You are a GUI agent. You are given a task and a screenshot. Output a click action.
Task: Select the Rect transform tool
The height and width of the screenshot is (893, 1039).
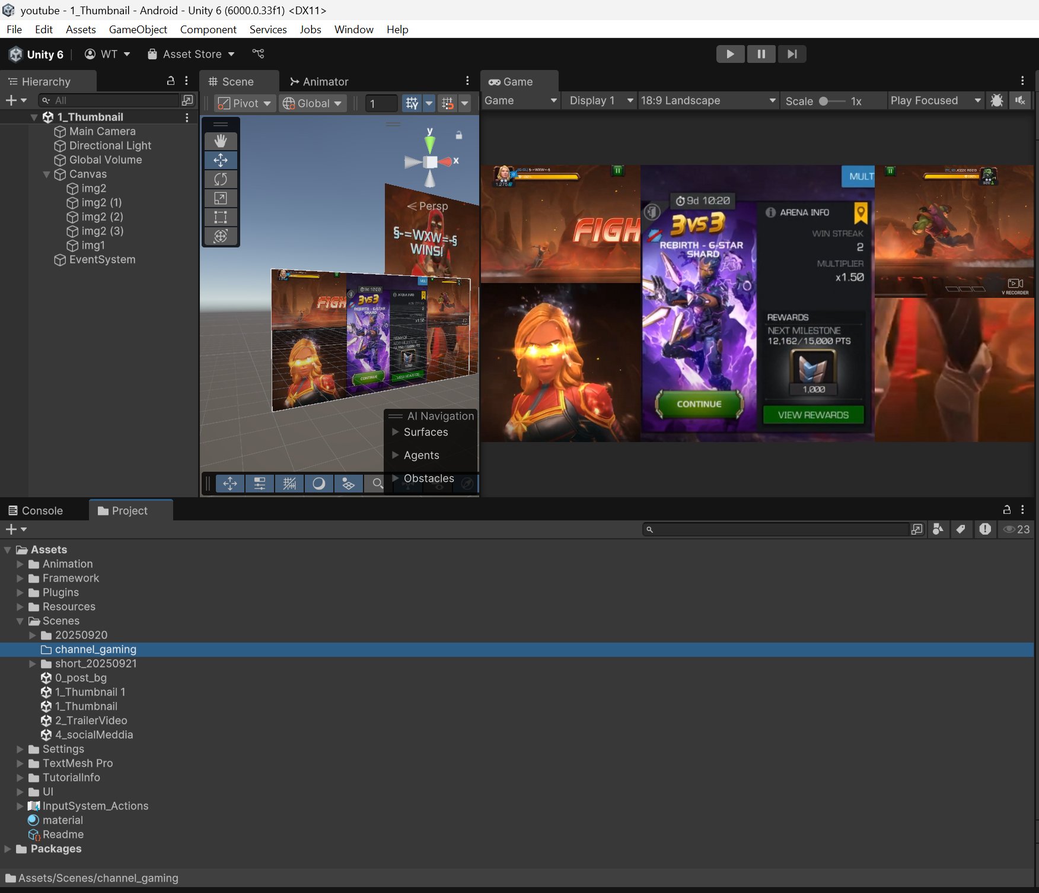(x=221, y=217)
